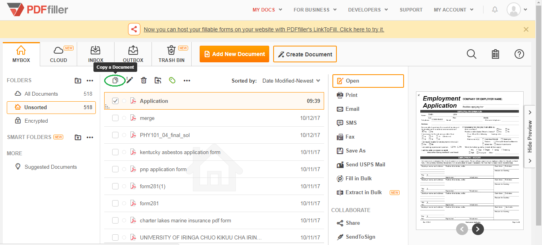
Task: Expand the avatar dropdown arrow
Action: point(526,10)
